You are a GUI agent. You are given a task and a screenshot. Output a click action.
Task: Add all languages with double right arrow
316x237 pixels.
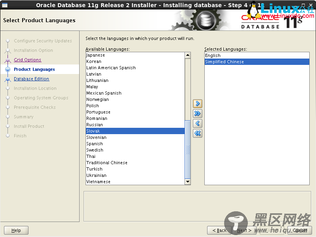(198, 114)
